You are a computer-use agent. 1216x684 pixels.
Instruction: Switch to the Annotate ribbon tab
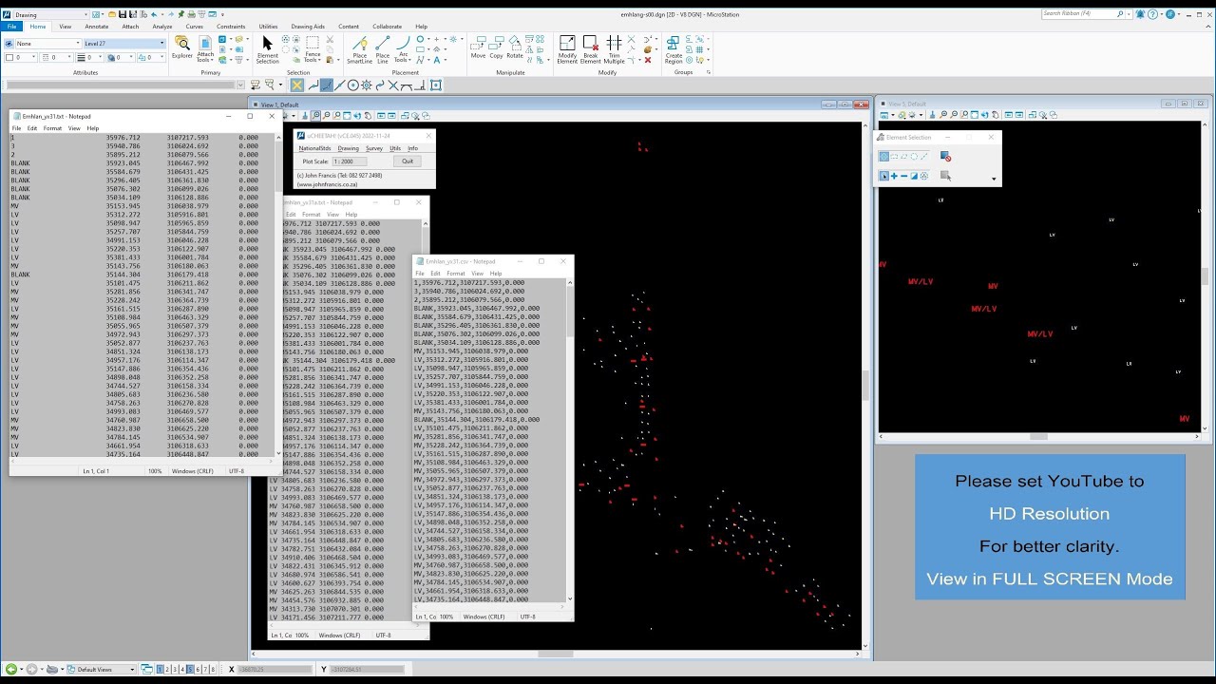coord(97,27)
